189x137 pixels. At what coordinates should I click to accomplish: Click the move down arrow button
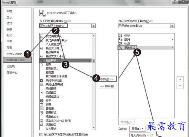180,86
